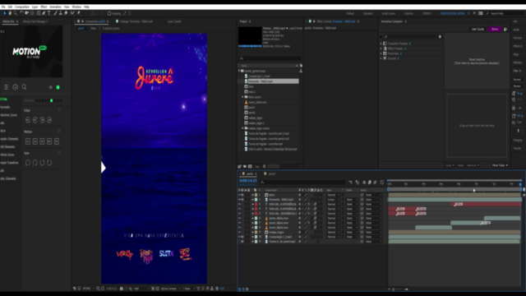Click the timeline bottom zoom slider
Screen dimensions: 526x296
point(398,289)
